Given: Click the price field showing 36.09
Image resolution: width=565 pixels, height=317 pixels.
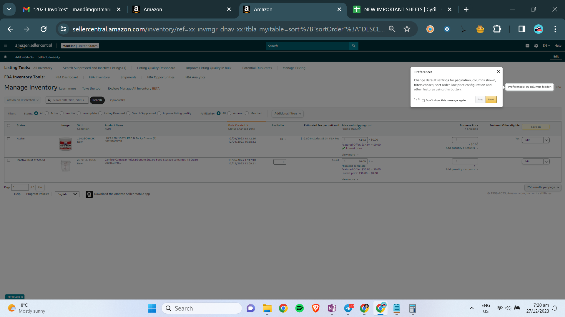Looking at the screenshot, I should coord(355,161).
